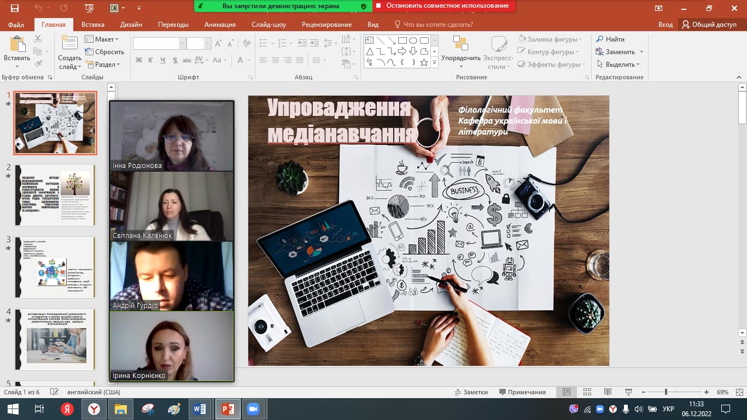The width and height of the screenshot is (747, 420).
Task: Open the Insert (Вставка) ribbon tab
Action: tap(93, 25)
